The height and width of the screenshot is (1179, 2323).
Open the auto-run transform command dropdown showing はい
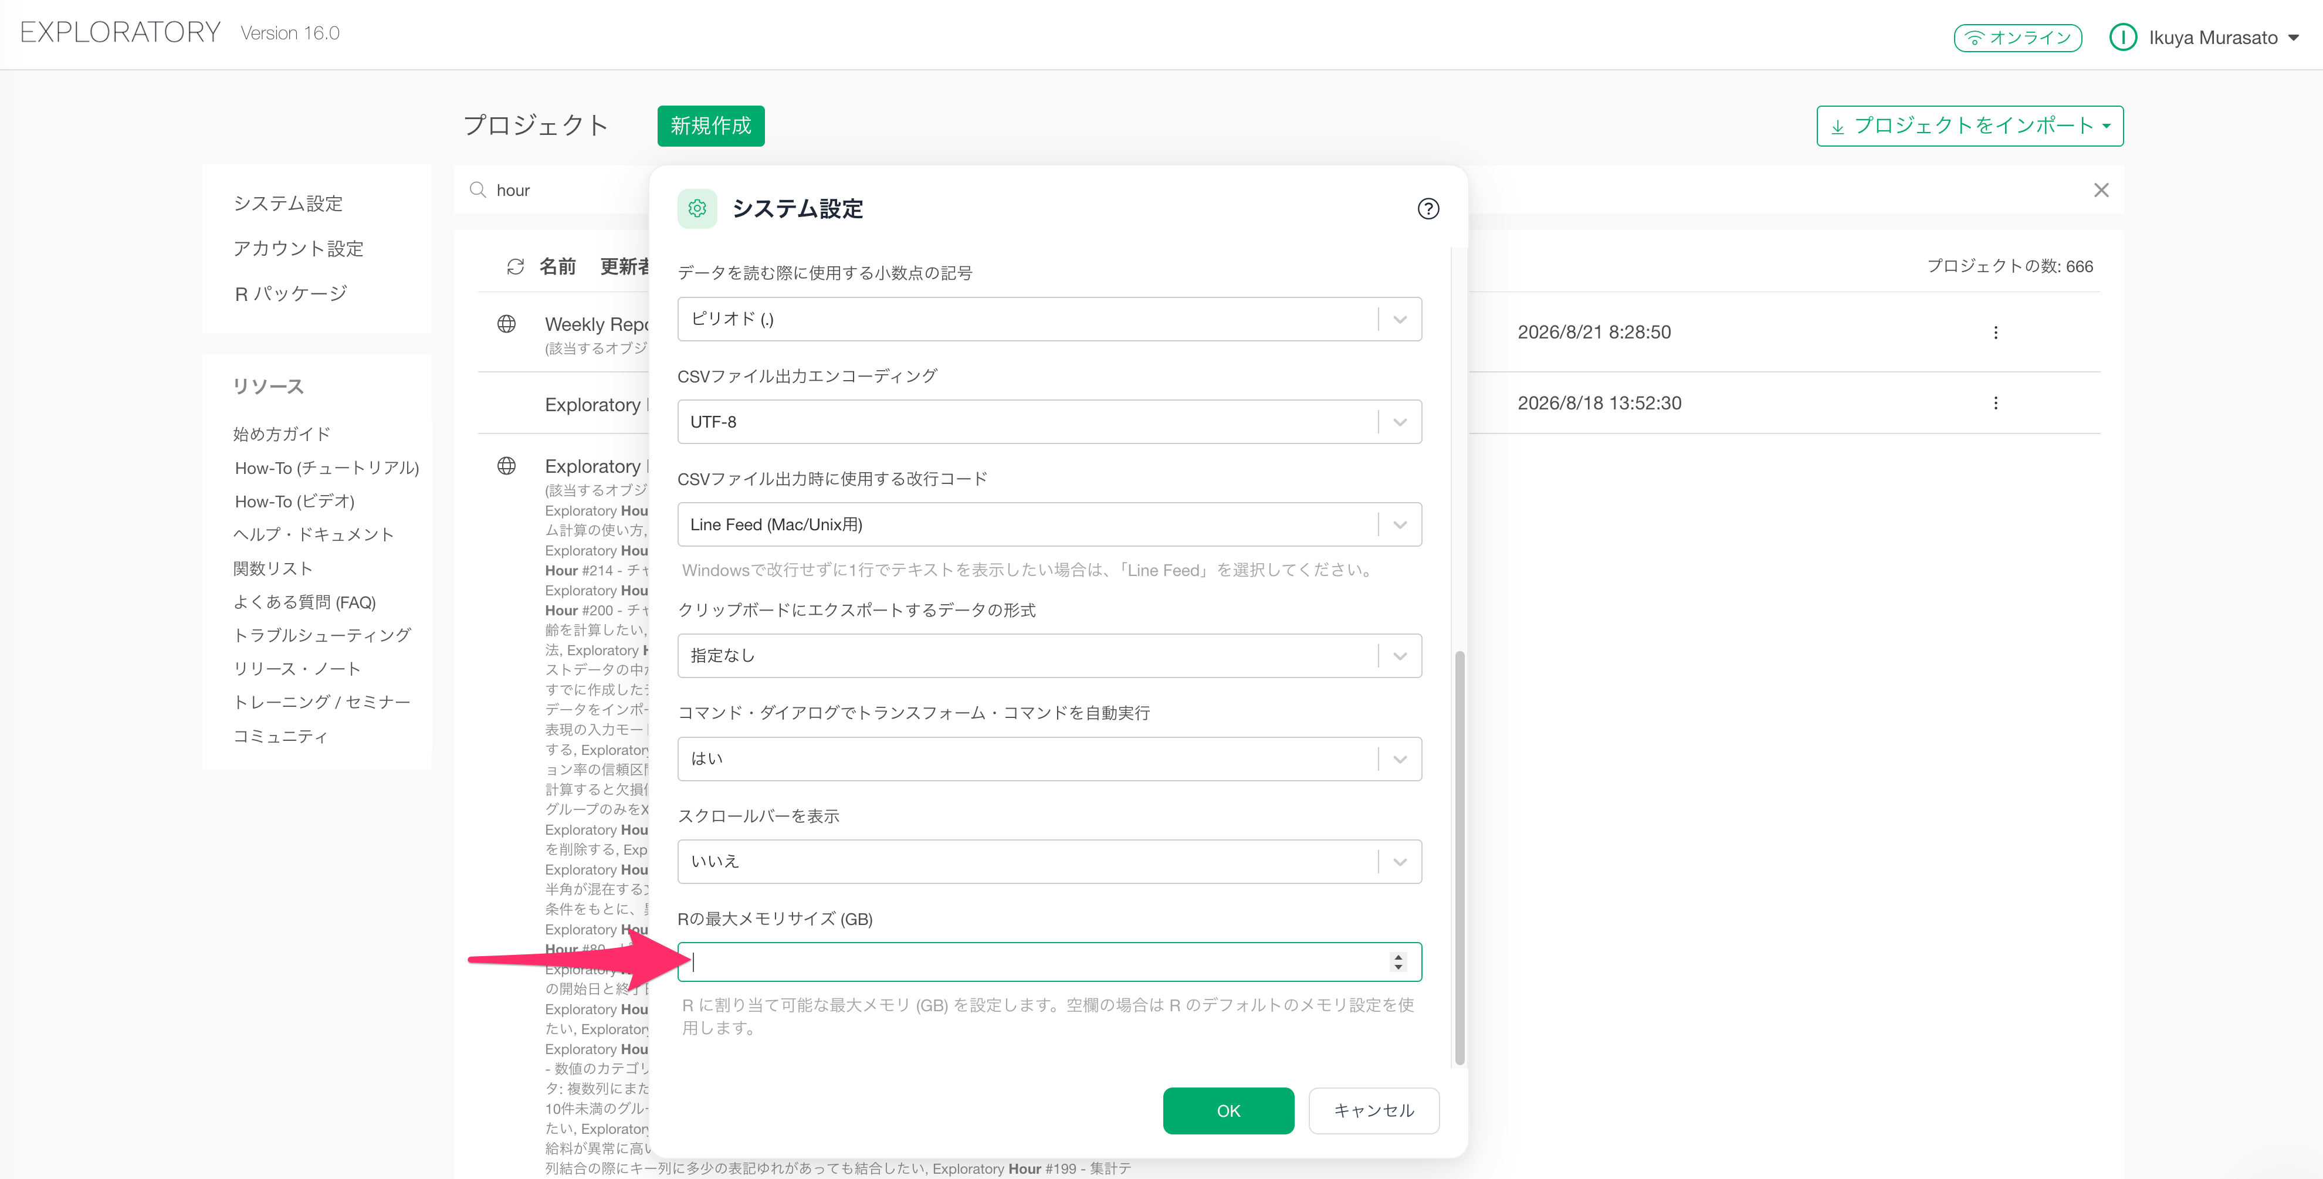pyautogui.click(x=1049, y=759)
